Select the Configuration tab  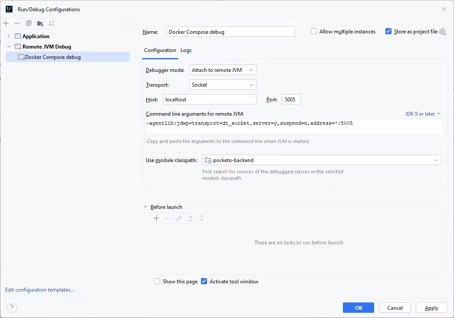160,50
